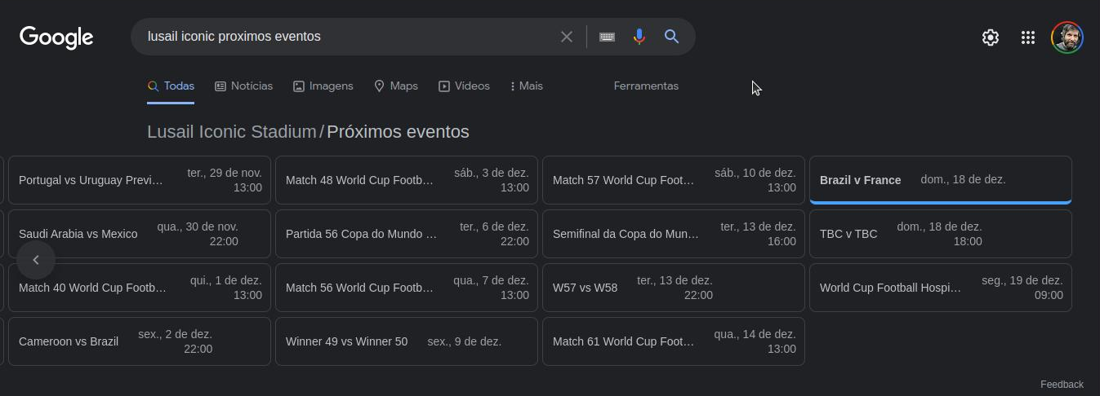Switch to the Imagens tab

323,86
